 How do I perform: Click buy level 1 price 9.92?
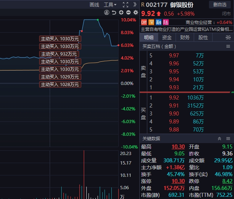[x=174, y=98]
